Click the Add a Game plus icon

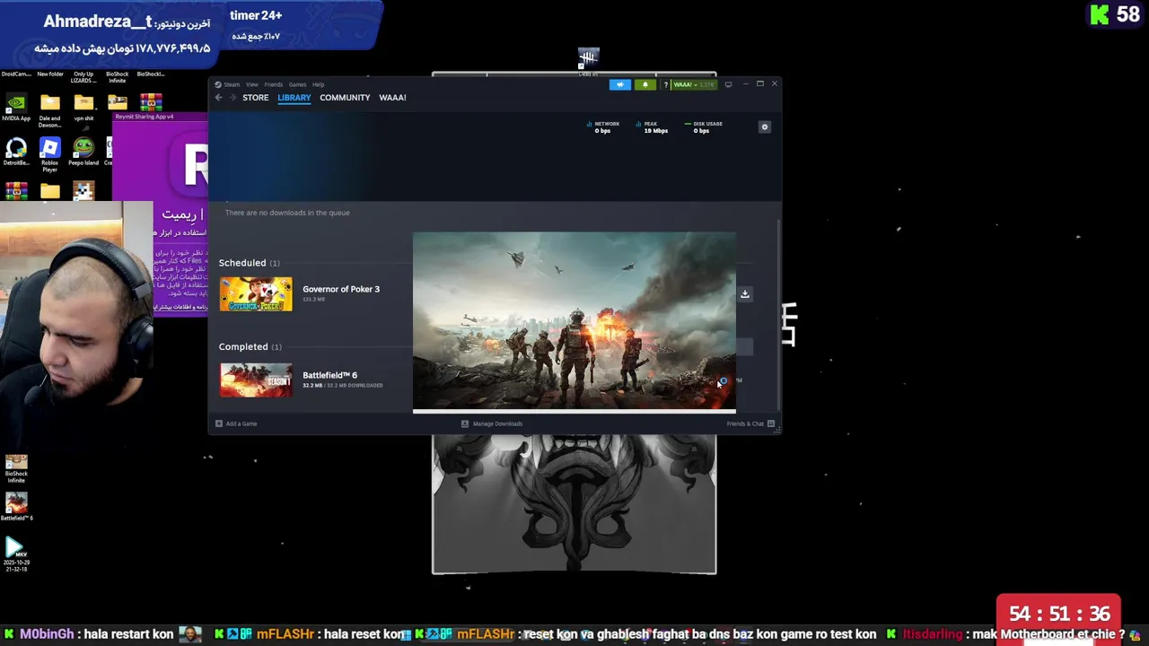coord(219,423)
